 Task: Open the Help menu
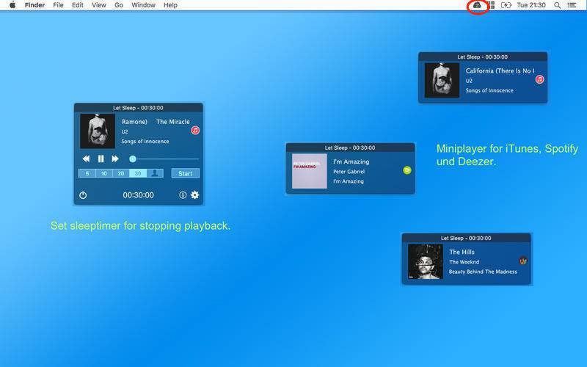(170, 5)
